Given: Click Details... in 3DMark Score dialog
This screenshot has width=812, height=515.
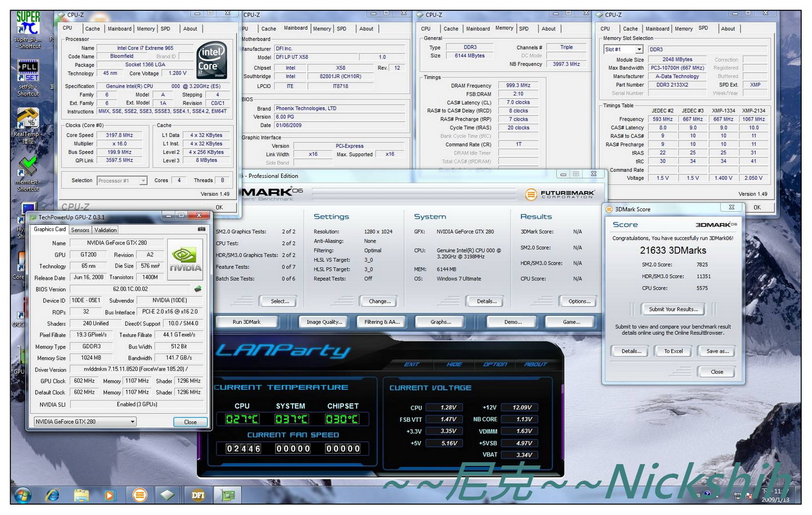Looking at the screenshot, I should click(631, 351).
